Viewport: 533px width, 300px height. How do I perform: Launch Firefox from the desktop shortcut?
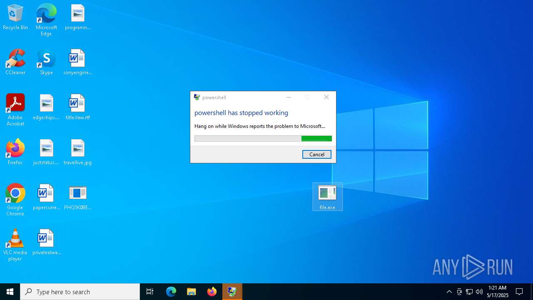tap(15, 152)
